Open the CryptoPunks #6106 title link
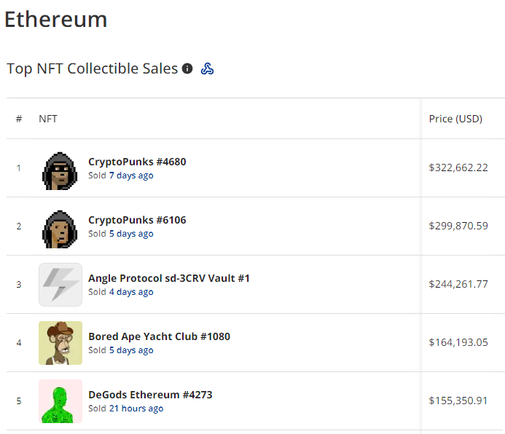The image size is (505, 434). coord(137,220)
